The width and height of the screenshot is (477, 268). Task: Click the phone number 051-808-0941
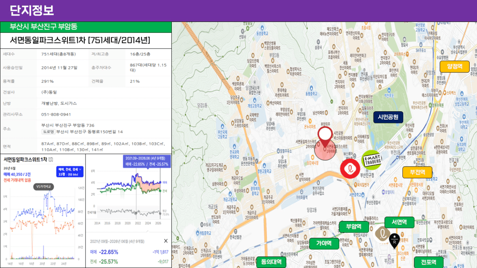56,114
